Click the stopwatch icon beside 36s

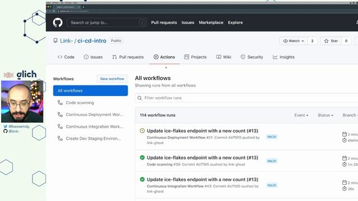coord(345,189)
